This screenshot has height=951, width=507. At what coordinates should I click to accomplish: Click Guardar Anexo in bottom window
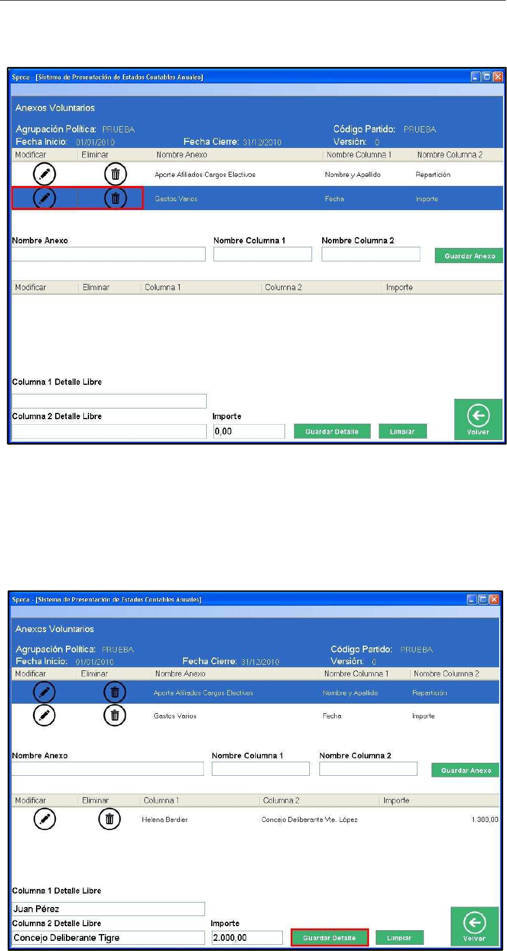[x=466, y=770]
